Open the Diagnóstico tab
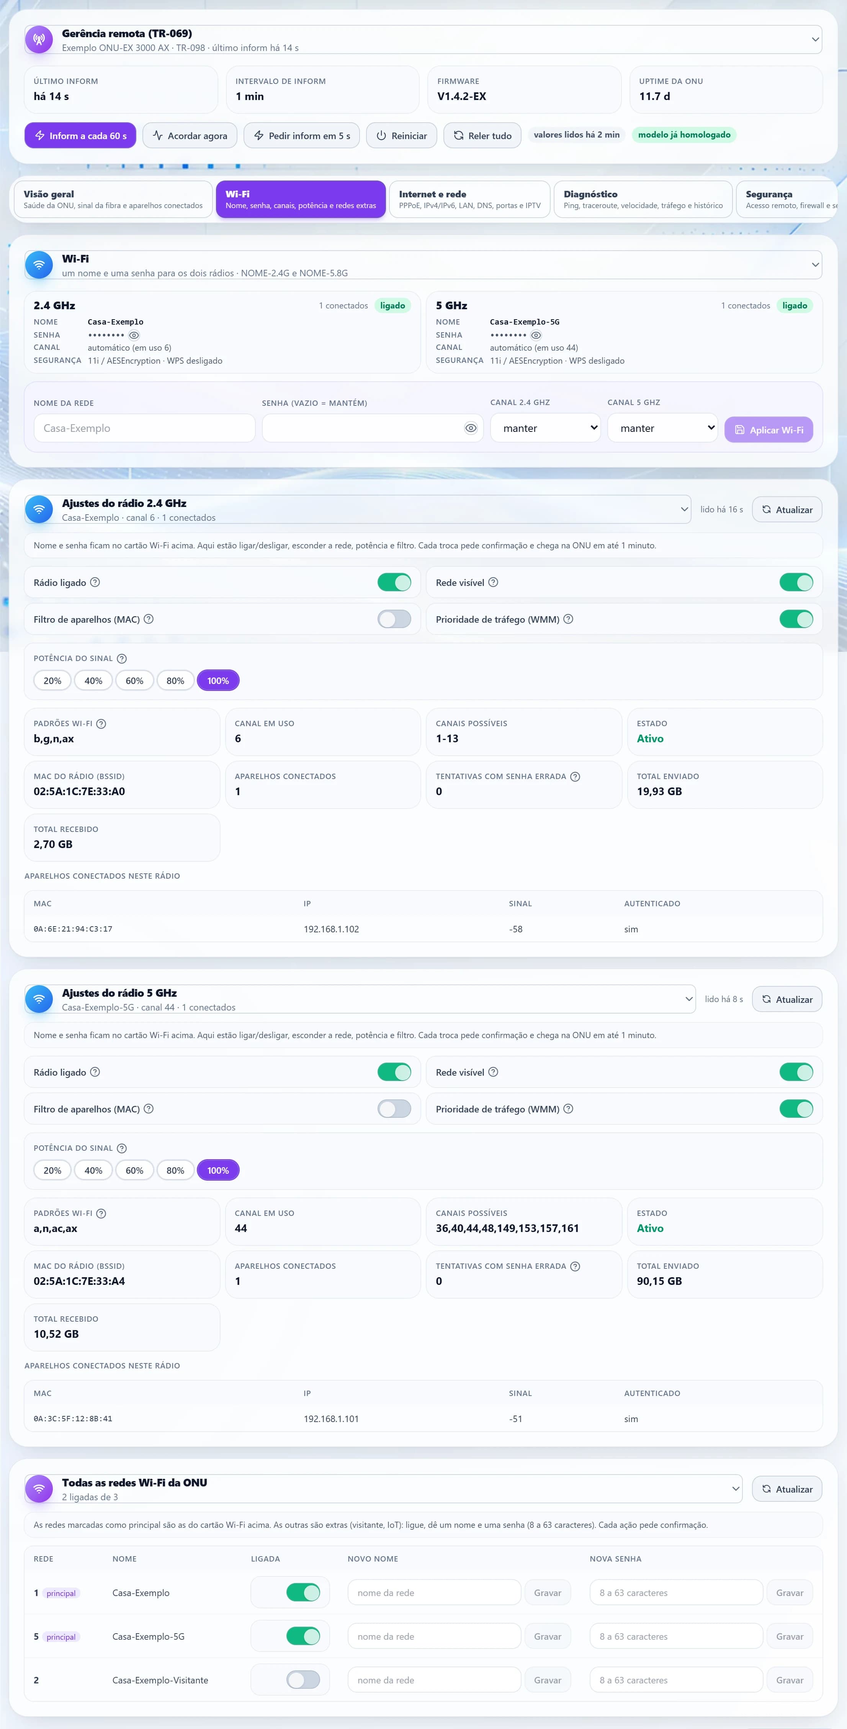The image size is (847, 1729). click(643, 199)
